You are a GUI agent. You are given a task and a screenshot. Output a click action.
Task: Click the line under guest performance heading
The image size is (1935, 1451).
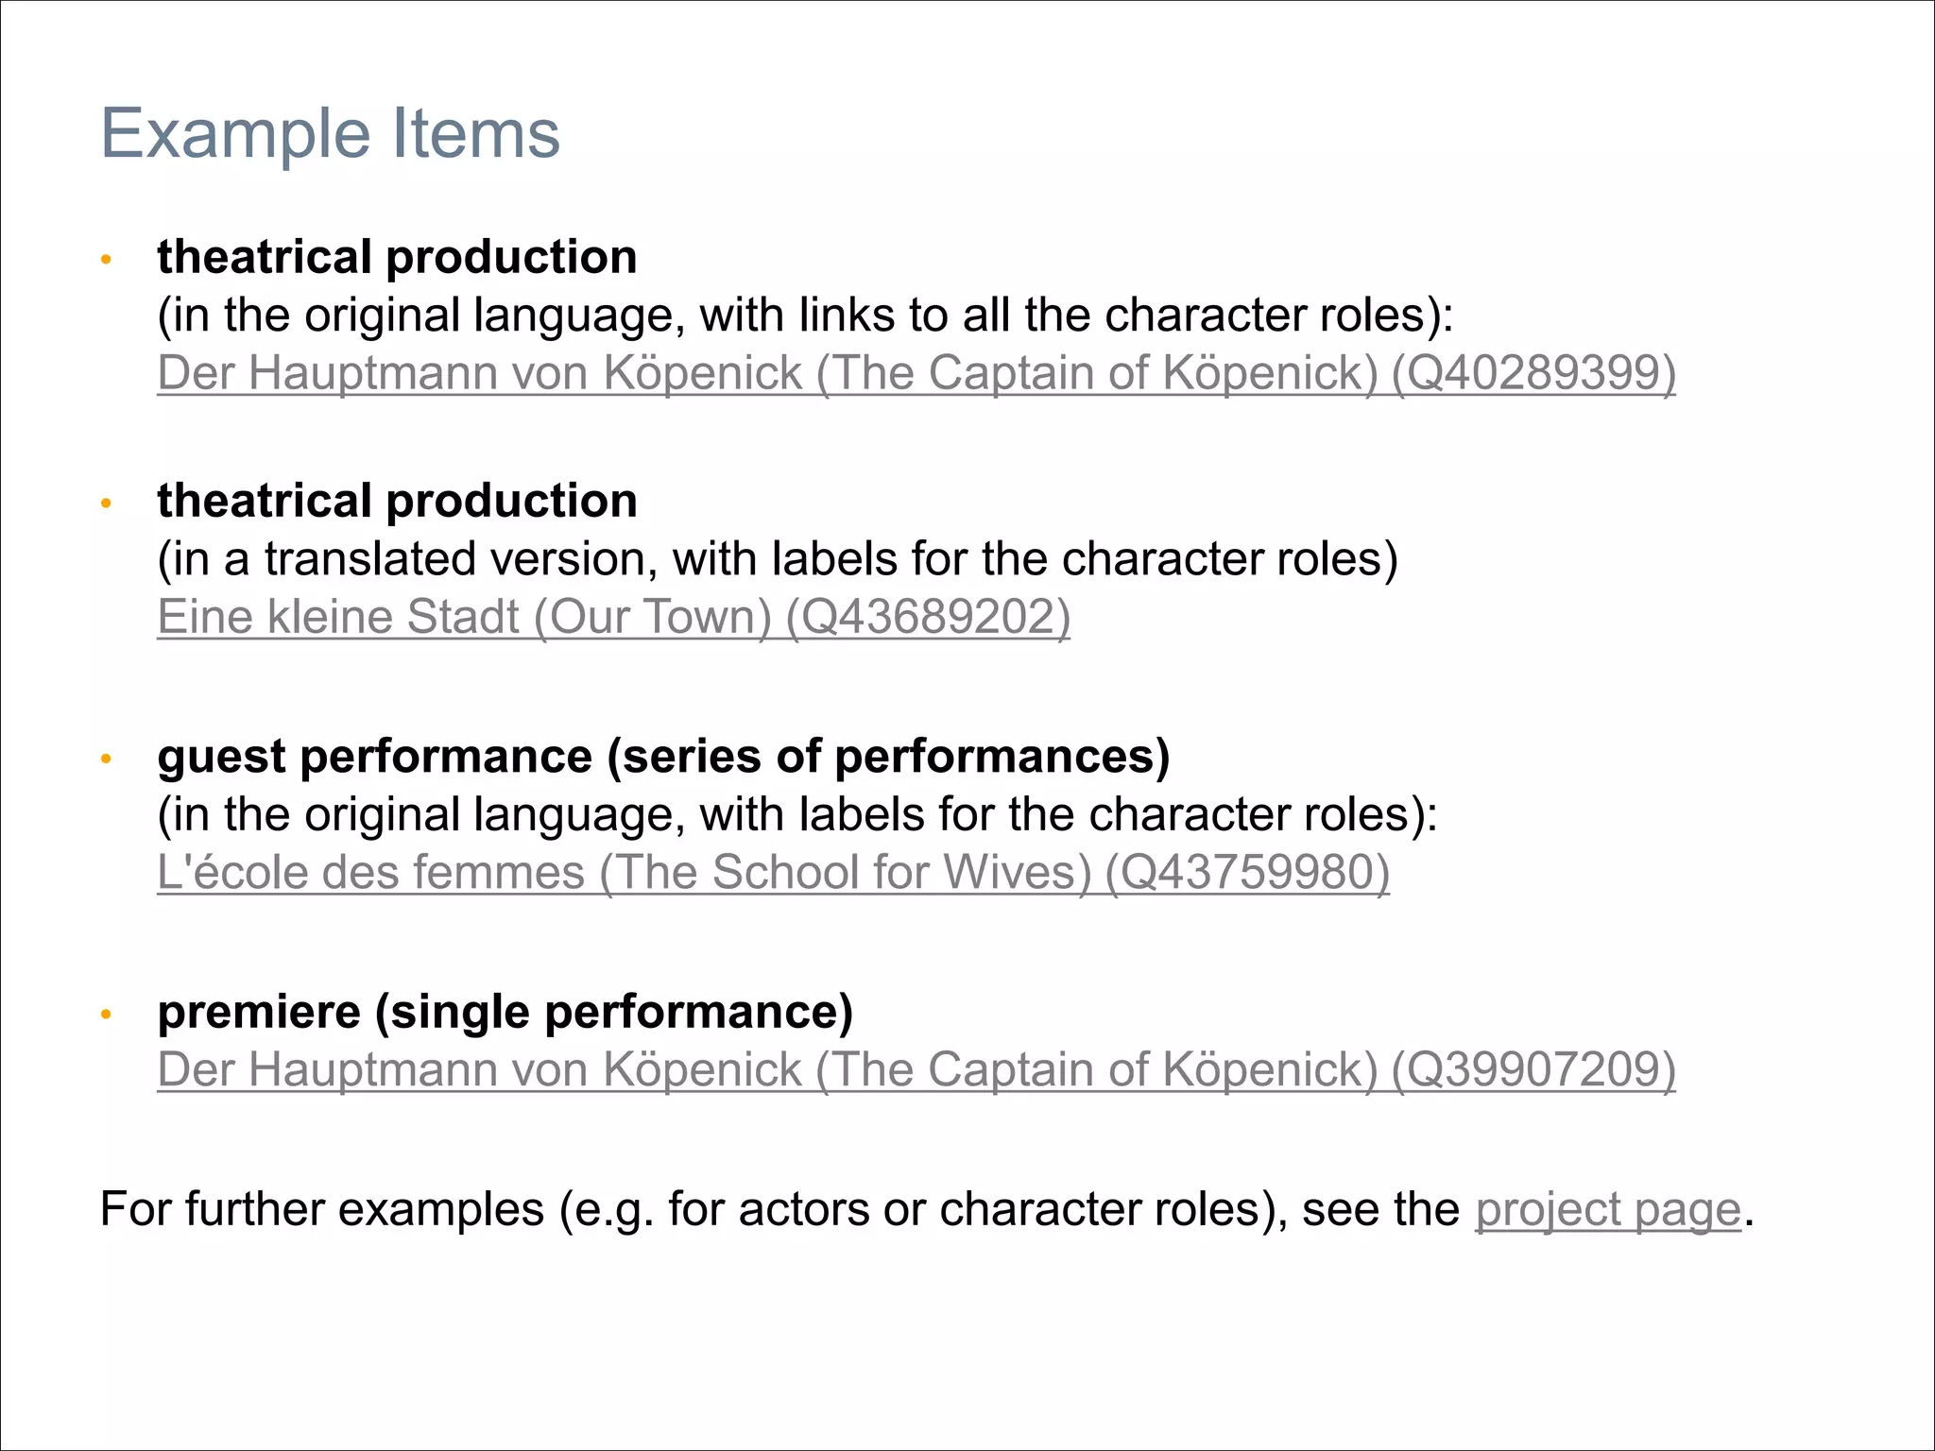click(x=796, y=814)
